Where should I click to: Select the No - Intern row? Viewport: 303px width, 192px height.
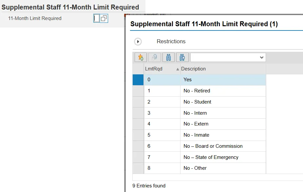(x=195, y=113)
